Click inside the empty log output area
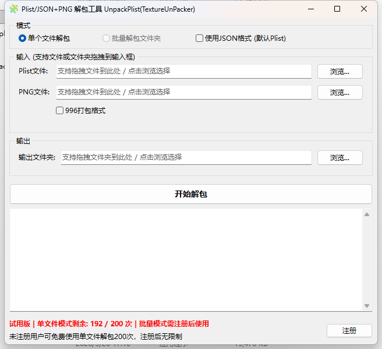 186,260
